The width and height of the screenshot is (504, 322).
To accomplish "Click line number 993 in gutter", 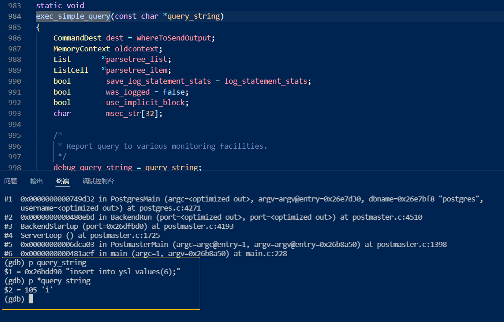I will [x=15, y=114].
